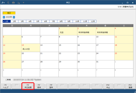Viewport: 136px width, 93px height.
Task: Switch to the 2月 tab
Action: point(14,21)
